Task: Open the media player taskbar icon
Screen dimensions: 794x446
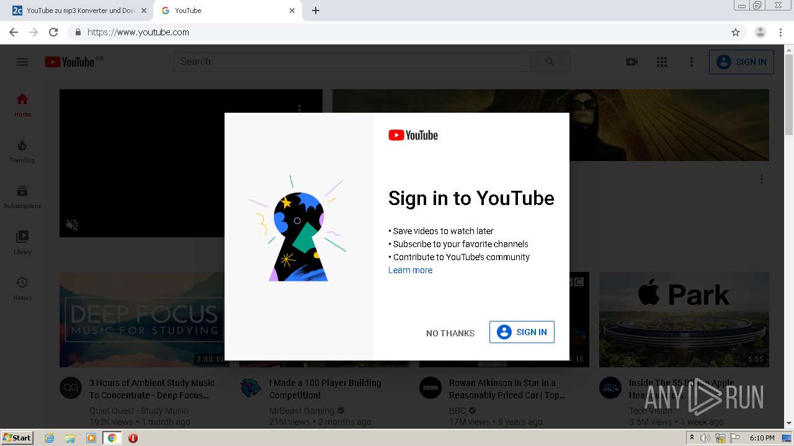Action: (x=91, y=438)
